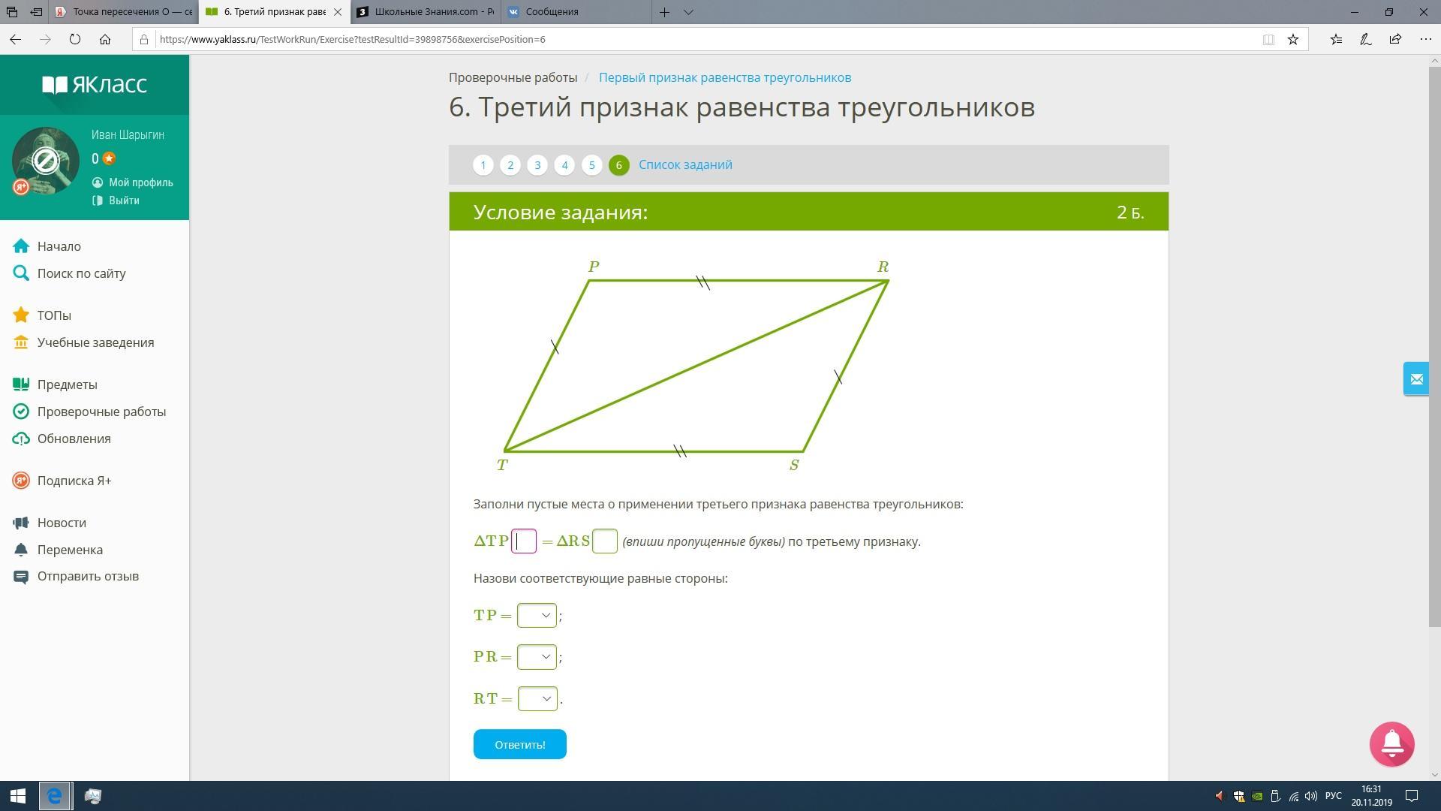1441x811 pixels.
Task: Expand the TP equals dropdown
Action: tap(537, 615)
